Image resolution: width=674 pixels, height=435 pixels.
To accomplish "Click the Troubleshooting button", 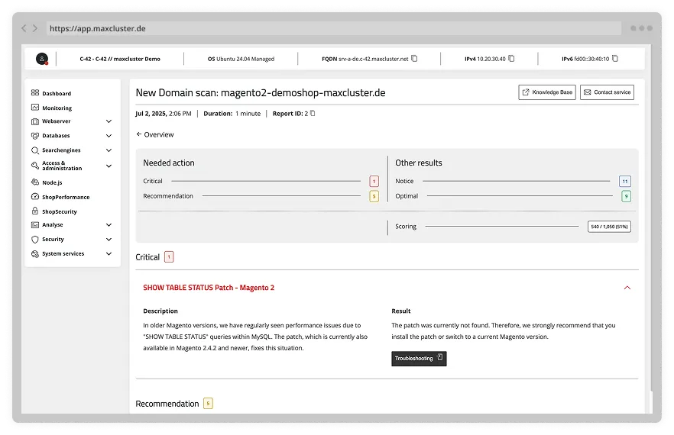I will 419,359.
